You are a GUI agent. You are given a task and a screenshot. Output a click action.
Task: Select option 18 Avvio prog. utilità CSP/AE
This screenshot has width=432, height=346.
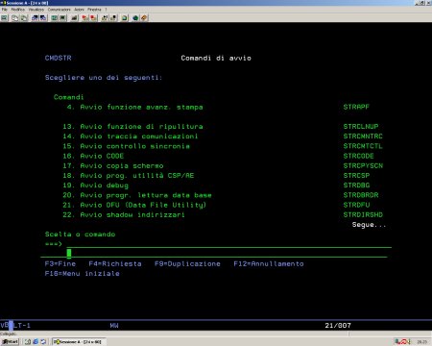[x=129, y=176]
